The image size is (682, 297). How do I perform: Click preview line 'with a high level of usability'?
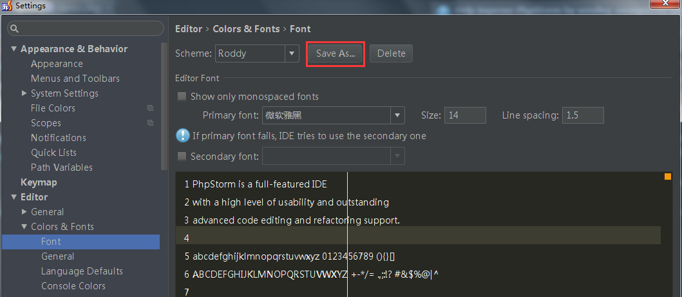pos(290,202)
